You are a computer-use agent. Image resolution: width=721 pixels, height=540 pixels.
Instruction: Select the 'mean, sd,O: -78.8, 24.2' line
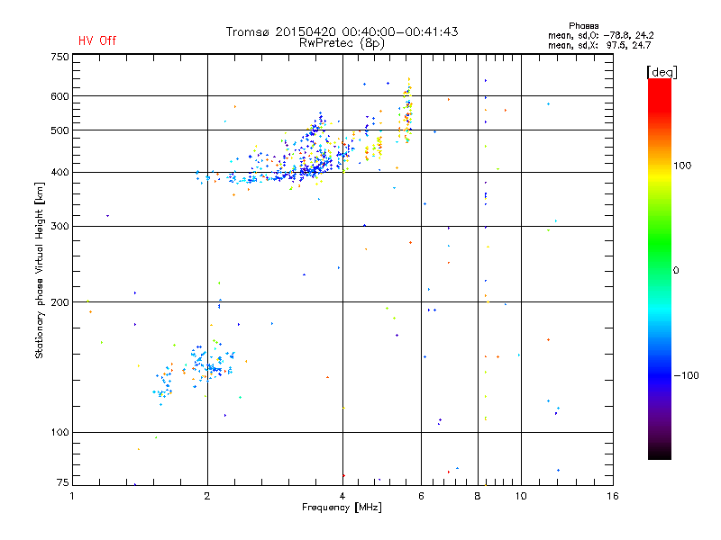click(600, 35)
